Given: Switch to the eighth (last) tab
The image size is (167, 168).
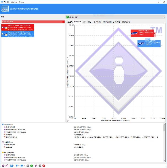Looking at the screenshot, I should pos(126,22).
